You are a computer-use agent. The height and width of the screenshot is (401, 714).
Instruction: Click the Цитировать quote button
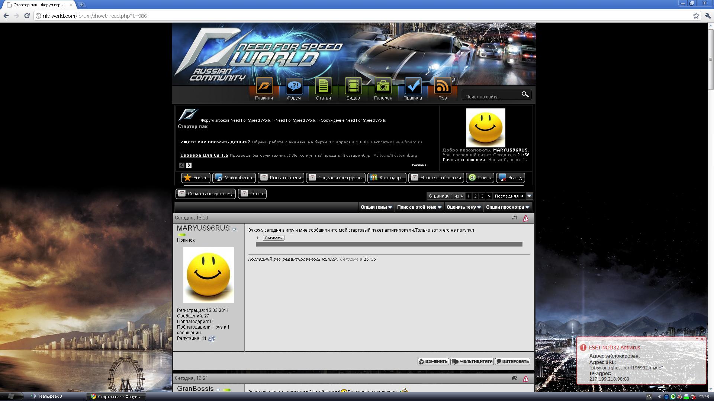point(512,362)
